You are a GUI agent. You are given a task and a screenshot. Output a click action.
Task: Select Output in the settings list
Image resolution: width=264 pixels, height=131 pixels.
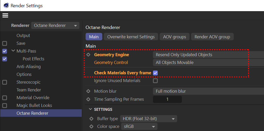pos(23,35)
